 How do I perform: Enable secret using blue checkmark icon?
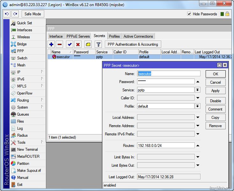(x=69, y=44)
